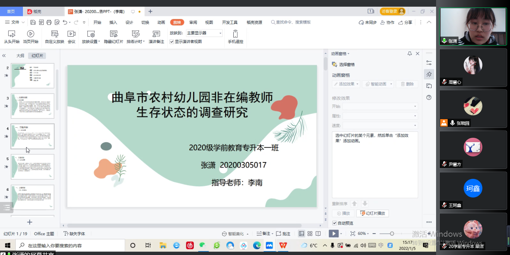
Task: Toggle the 显示演讲者视图 checkbox
Action: 172,42
